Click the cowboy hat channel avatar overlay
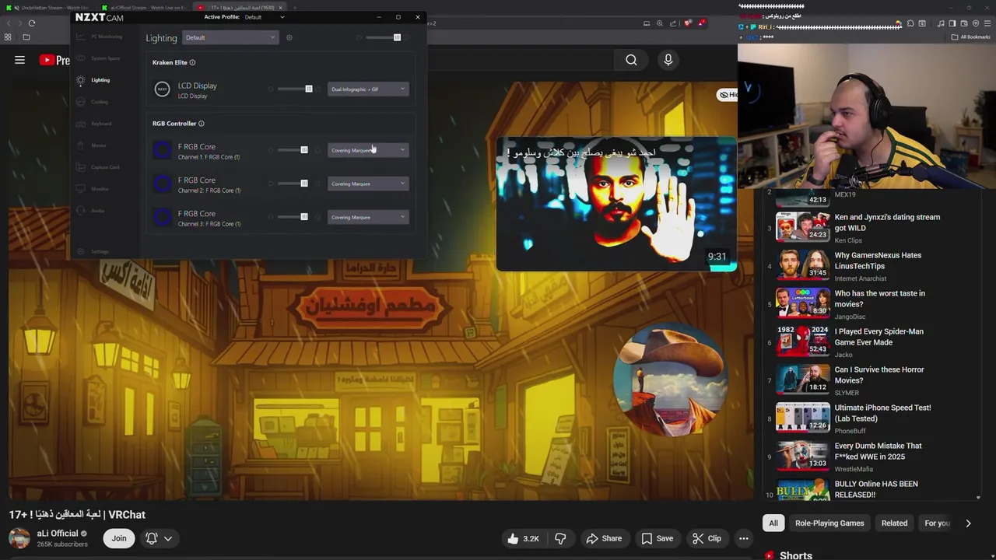Viewport: 996px width, 560px height. pos(671,379)
